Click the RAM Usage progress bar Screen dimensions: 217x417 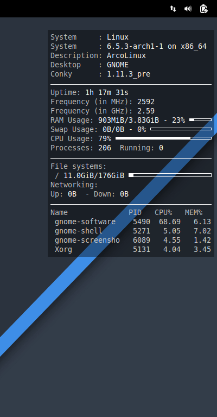201,120
